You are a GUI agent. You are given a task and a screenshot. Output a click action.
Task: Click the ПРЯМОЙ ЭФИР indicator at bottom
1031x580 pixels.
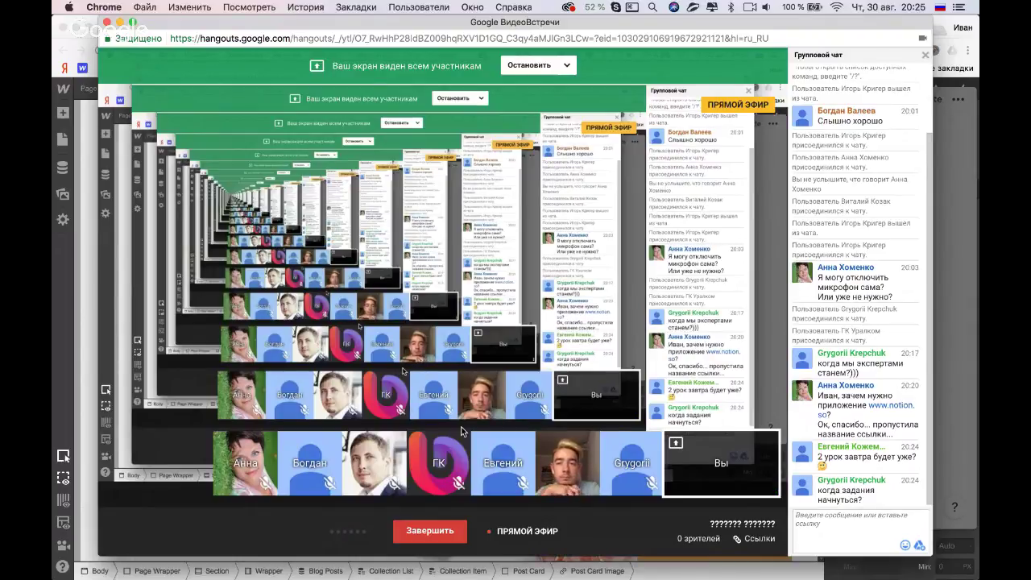coord(523,532)
